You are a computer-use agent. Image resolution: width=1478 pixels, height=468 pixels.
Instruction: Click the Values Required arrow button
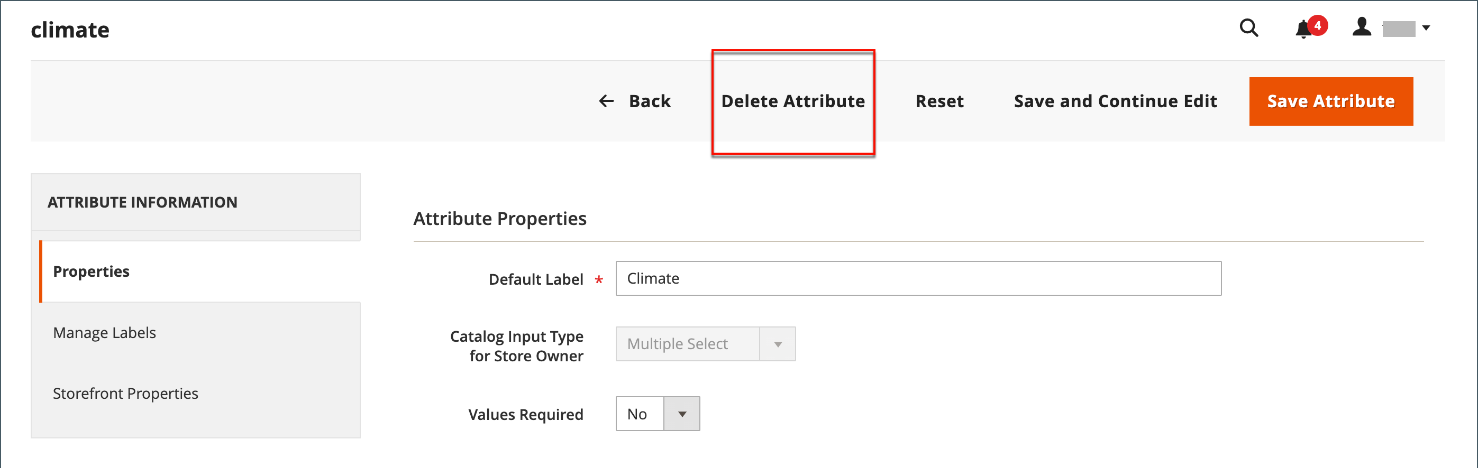(682, 414)
